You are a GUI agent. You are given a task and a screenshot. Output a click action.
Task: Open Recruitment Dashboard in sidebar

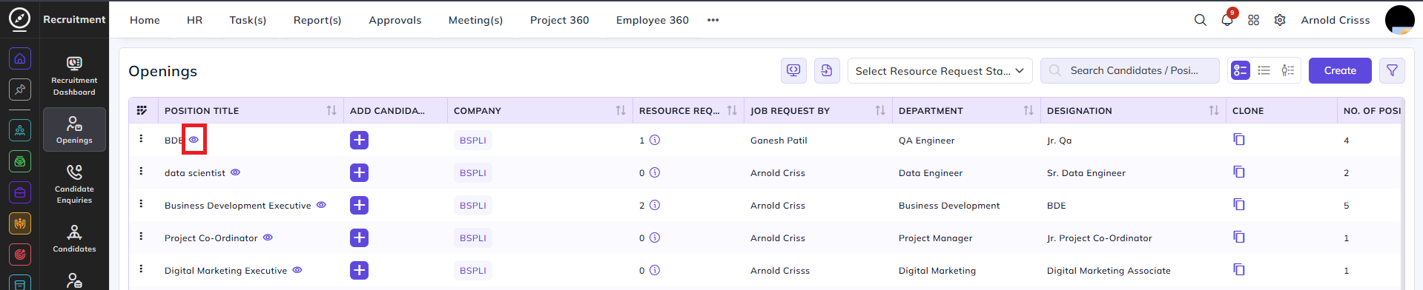[74, 75]
